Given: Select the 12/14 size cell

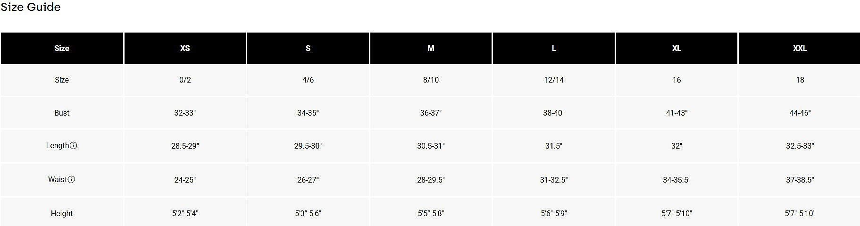Looking at the screenshot, I should [x=554, y=80].
